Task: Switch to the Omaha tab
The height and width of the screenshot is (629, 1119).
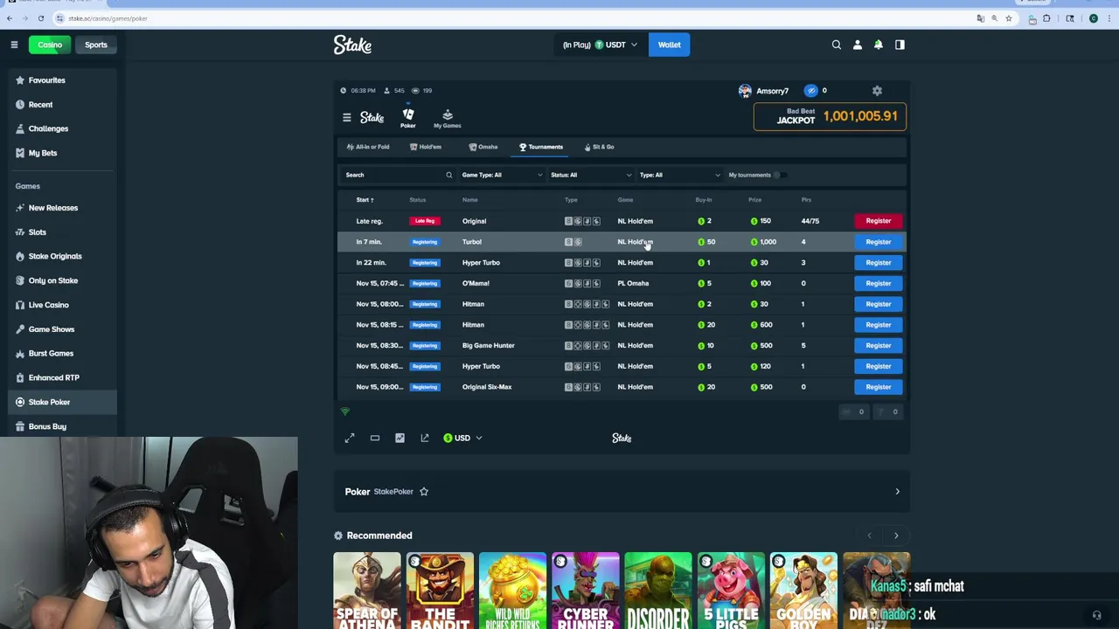Action: pos(483,147)
